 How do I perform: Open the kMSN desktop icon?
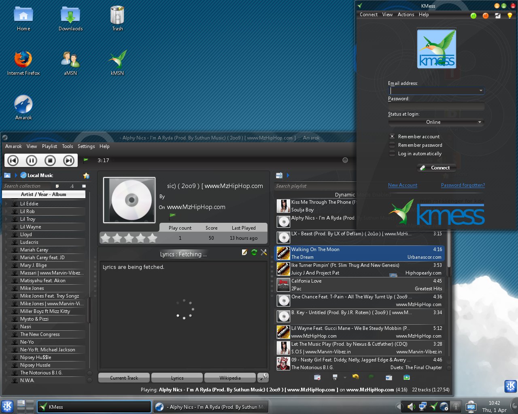[117, 63]
